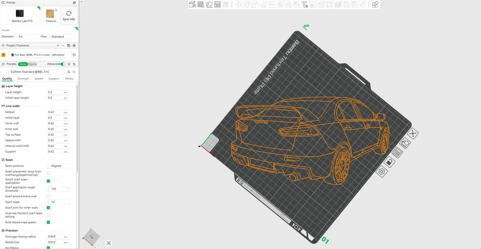Click the Layer height input field
481x249 pixels.
pos(55,92)
